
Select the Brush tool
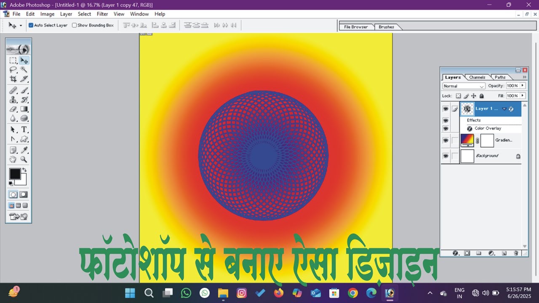24,90
